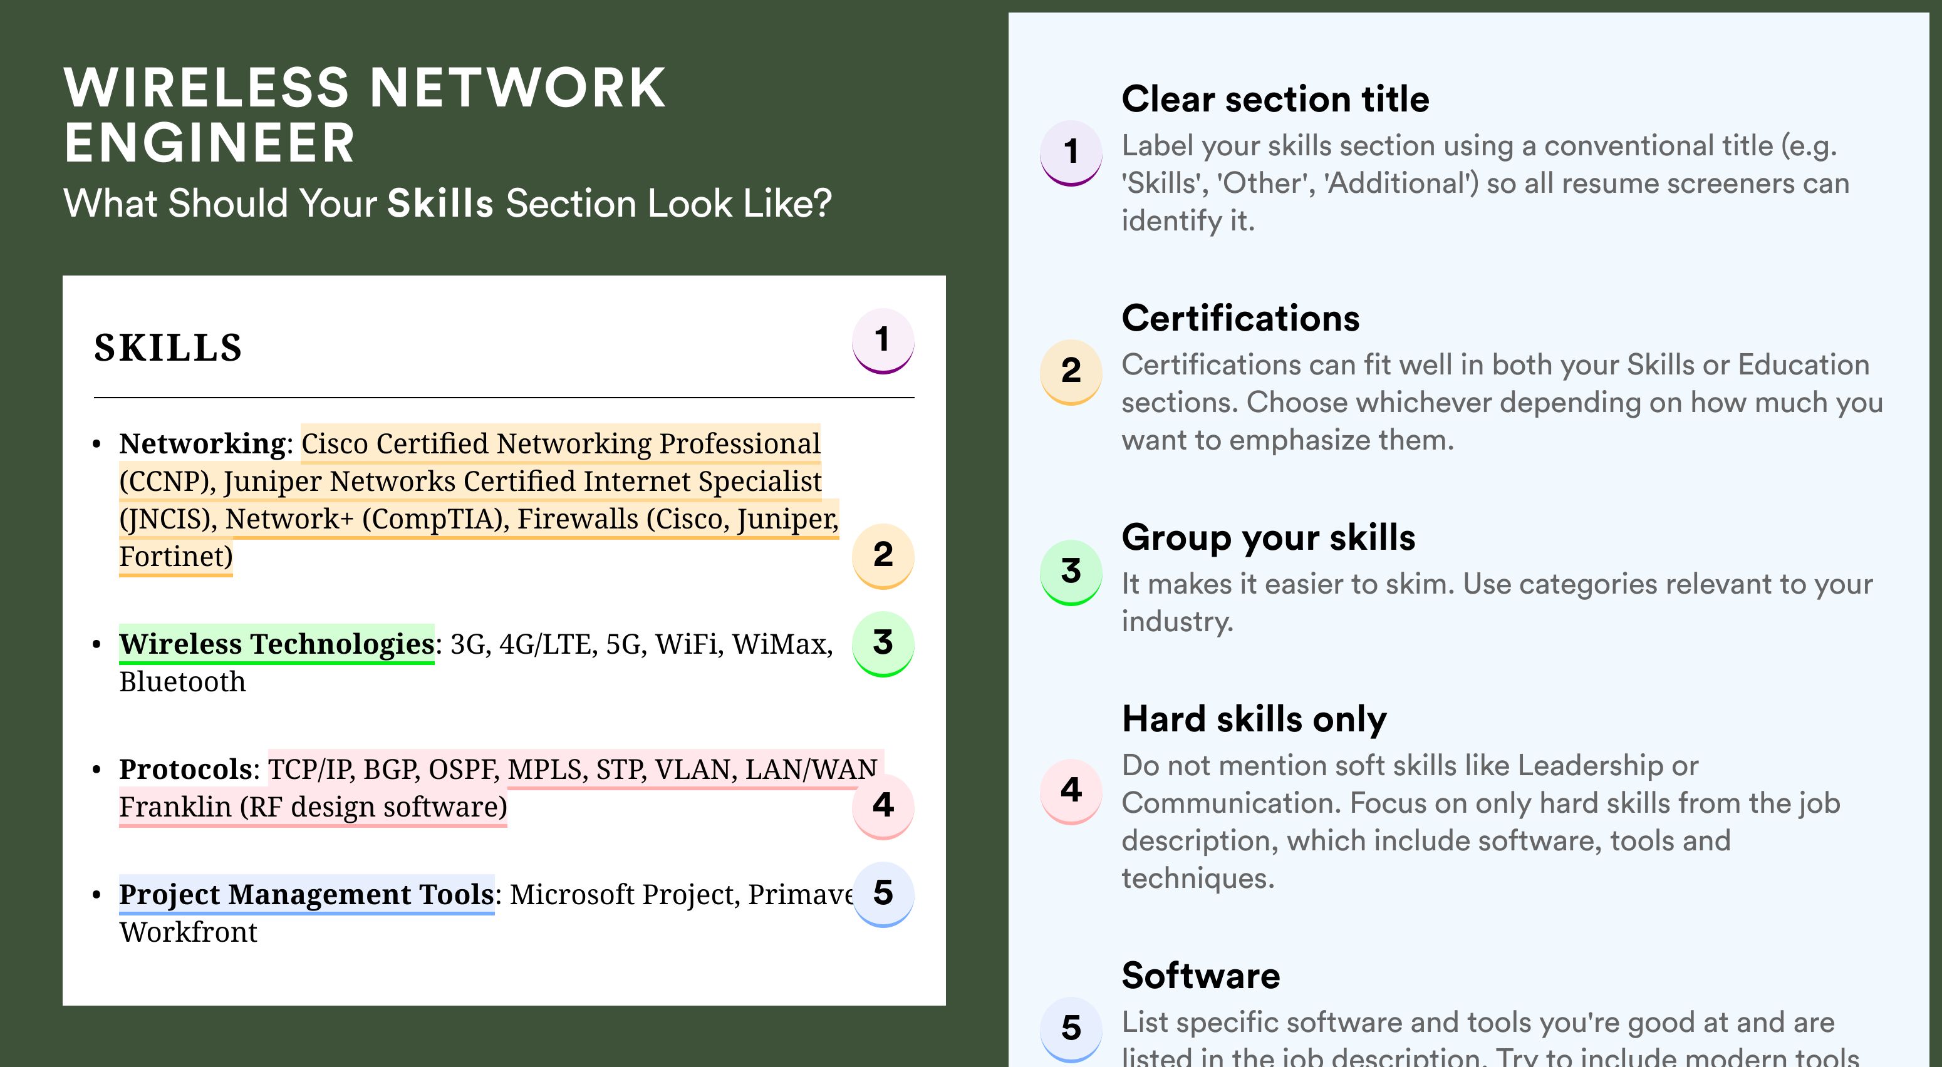This screenshot has height=1067, width=1942.
Task: Select the blue-highlighted 'Project Management Tools' label
Action: point(307,894)
